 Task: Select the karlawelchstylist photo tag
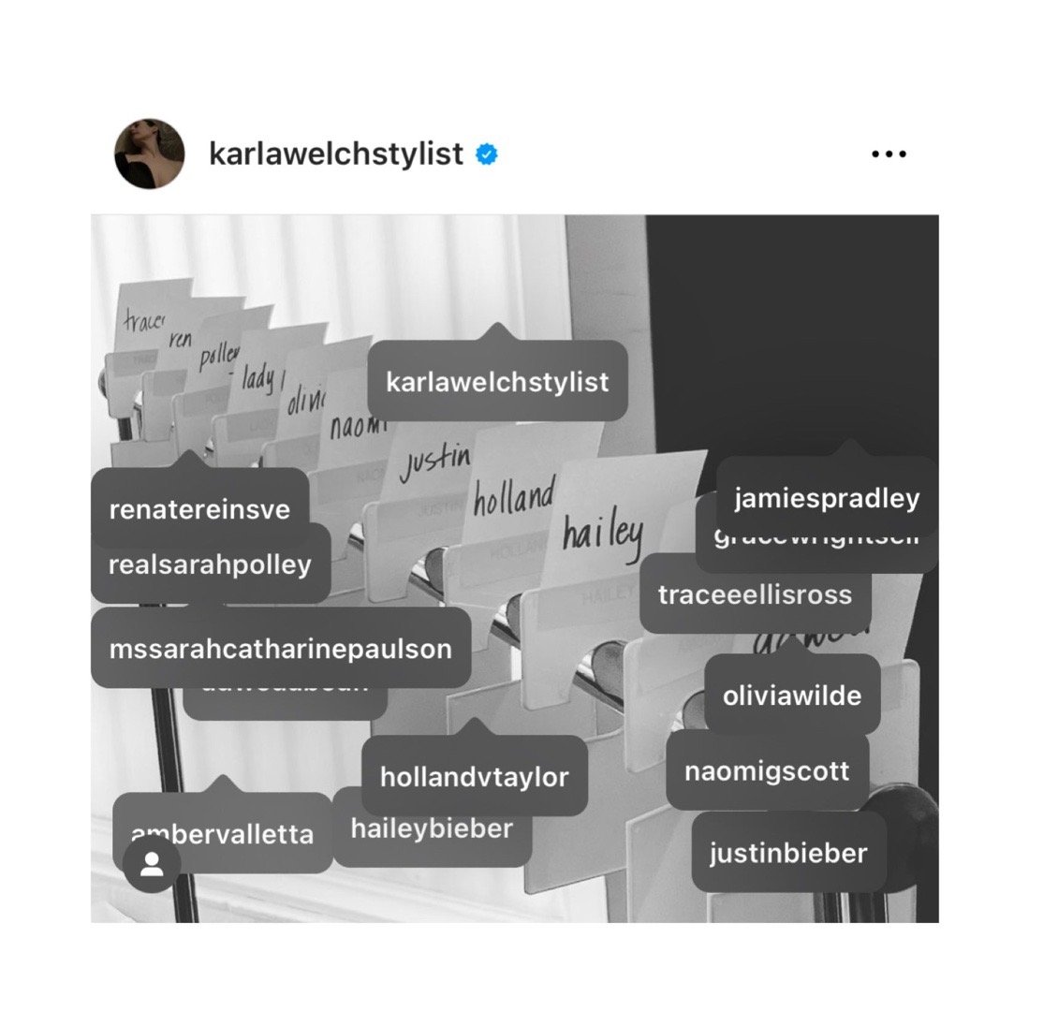497,382
